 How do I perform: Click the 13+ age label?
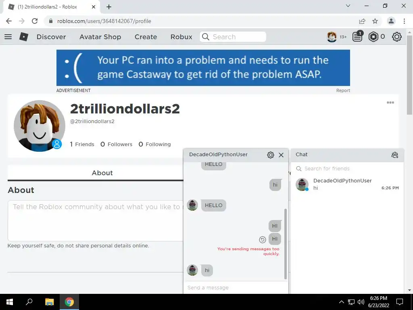coord(343,37)
